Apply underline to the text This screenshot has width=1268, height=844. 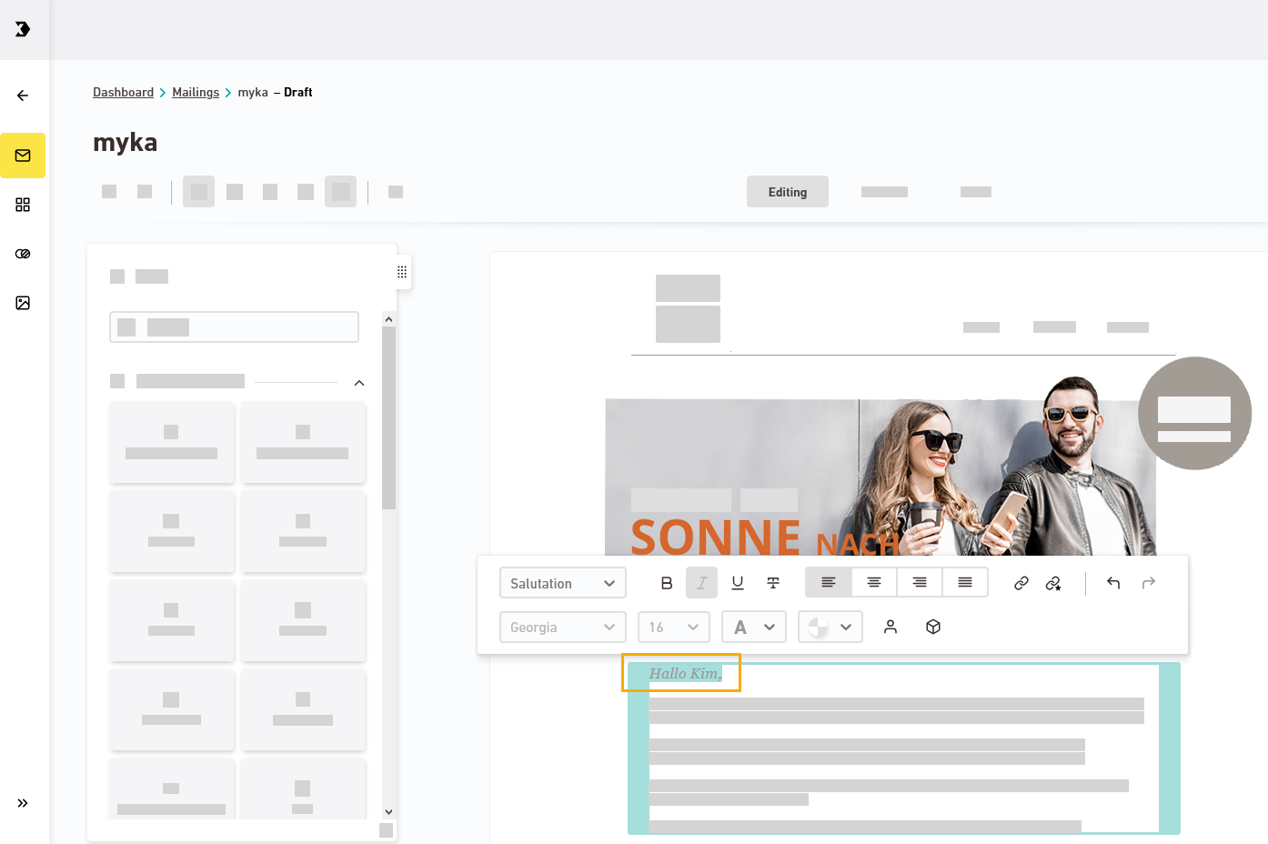click(738, 583)
